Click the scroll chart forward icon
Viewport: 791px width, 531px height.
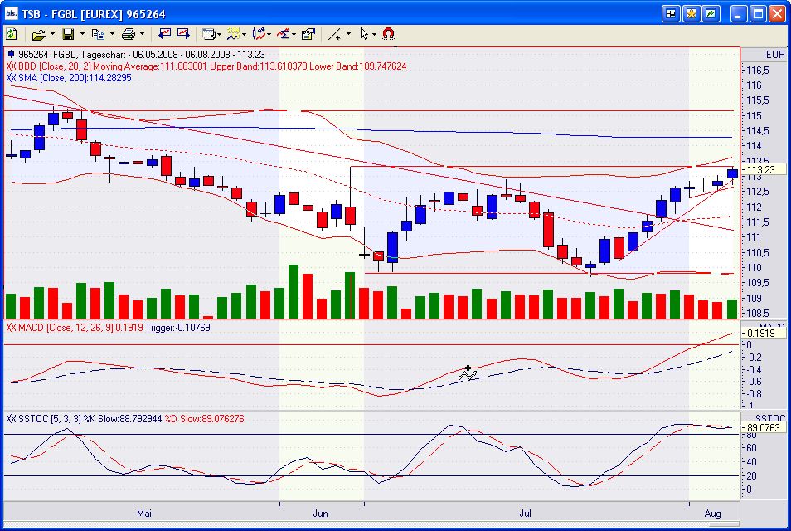point(183,34)
